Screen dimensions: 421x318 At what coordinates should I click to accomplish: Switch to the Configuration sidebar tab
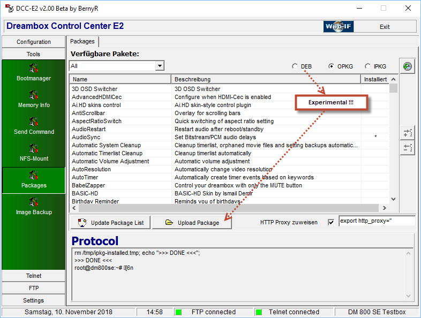pos(33,42)
